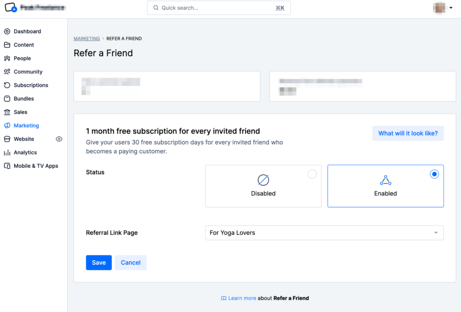Click the Cancel button

pyautogui.click(x=131, y=263)
